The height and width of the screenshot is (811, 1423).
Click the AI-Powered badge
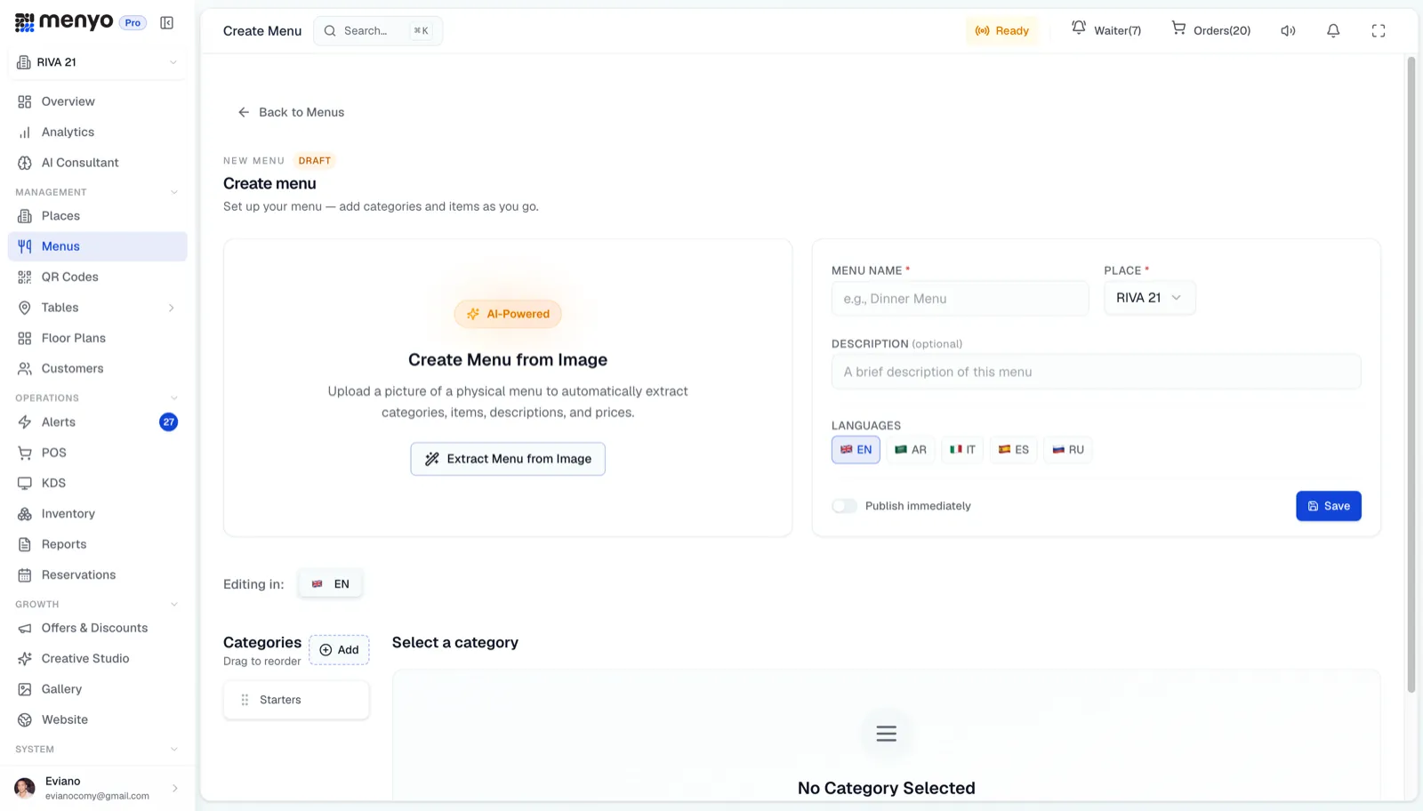tap(508, 314)
